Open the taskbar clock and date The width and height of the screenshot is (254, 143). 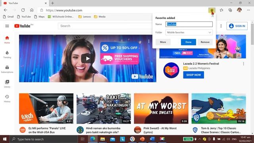pos(246,139)
